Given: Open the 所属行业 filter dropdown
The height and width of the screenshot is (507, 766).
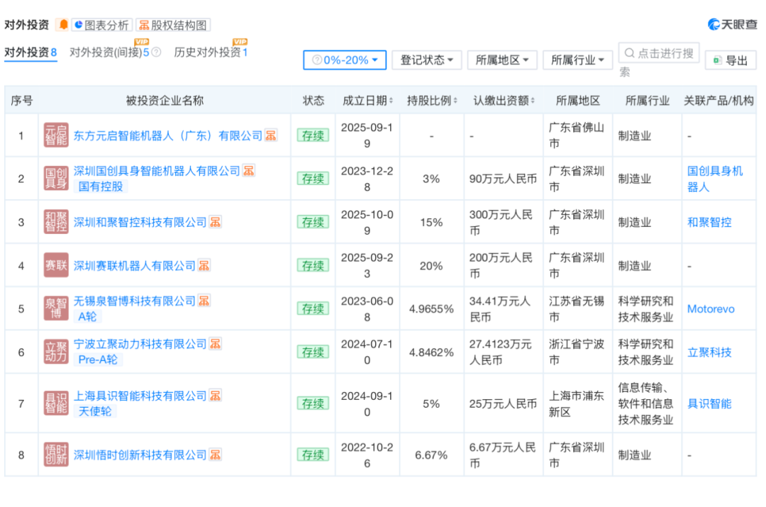Looking at the screenshot, I should (x=578, y=60).
